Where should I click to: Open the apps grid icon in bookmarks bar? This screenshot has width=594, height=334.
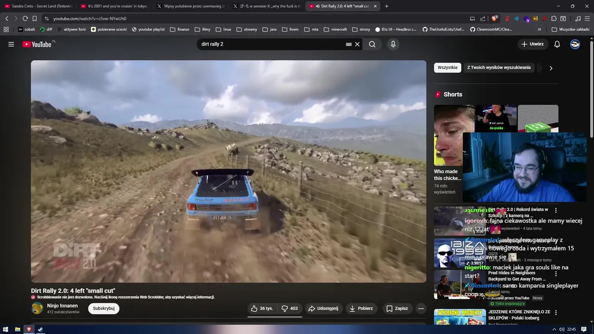coord(6,29)
